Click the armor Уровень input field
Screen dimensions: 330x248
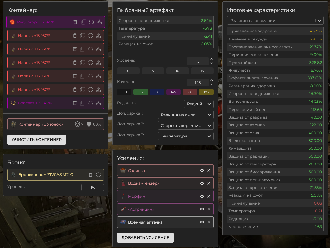point(92,188)
